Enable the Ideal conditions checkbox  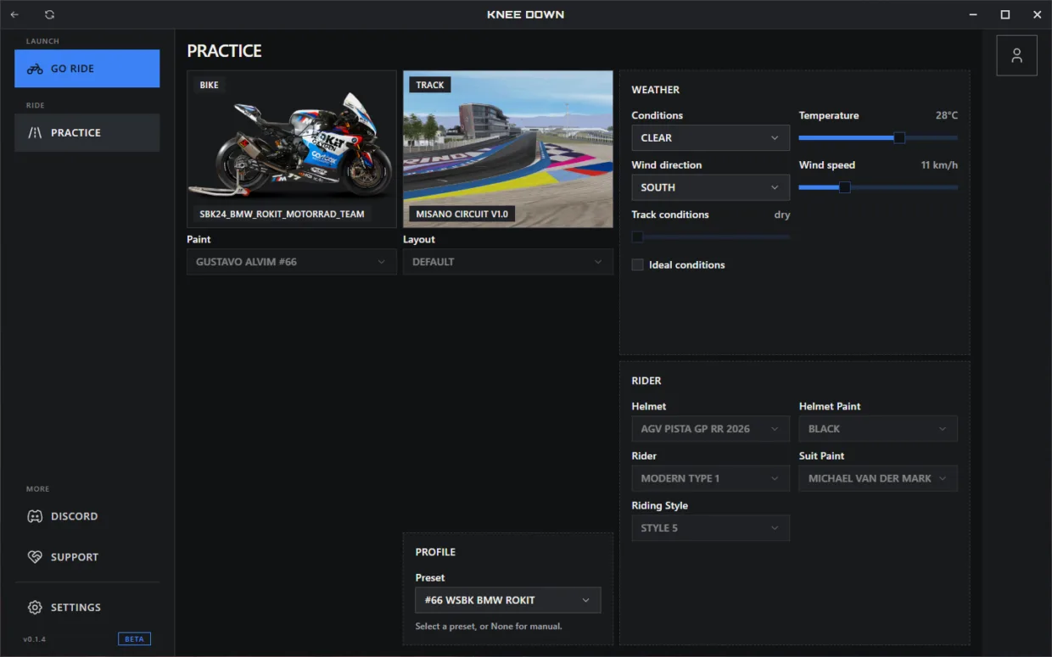point(638,264)
